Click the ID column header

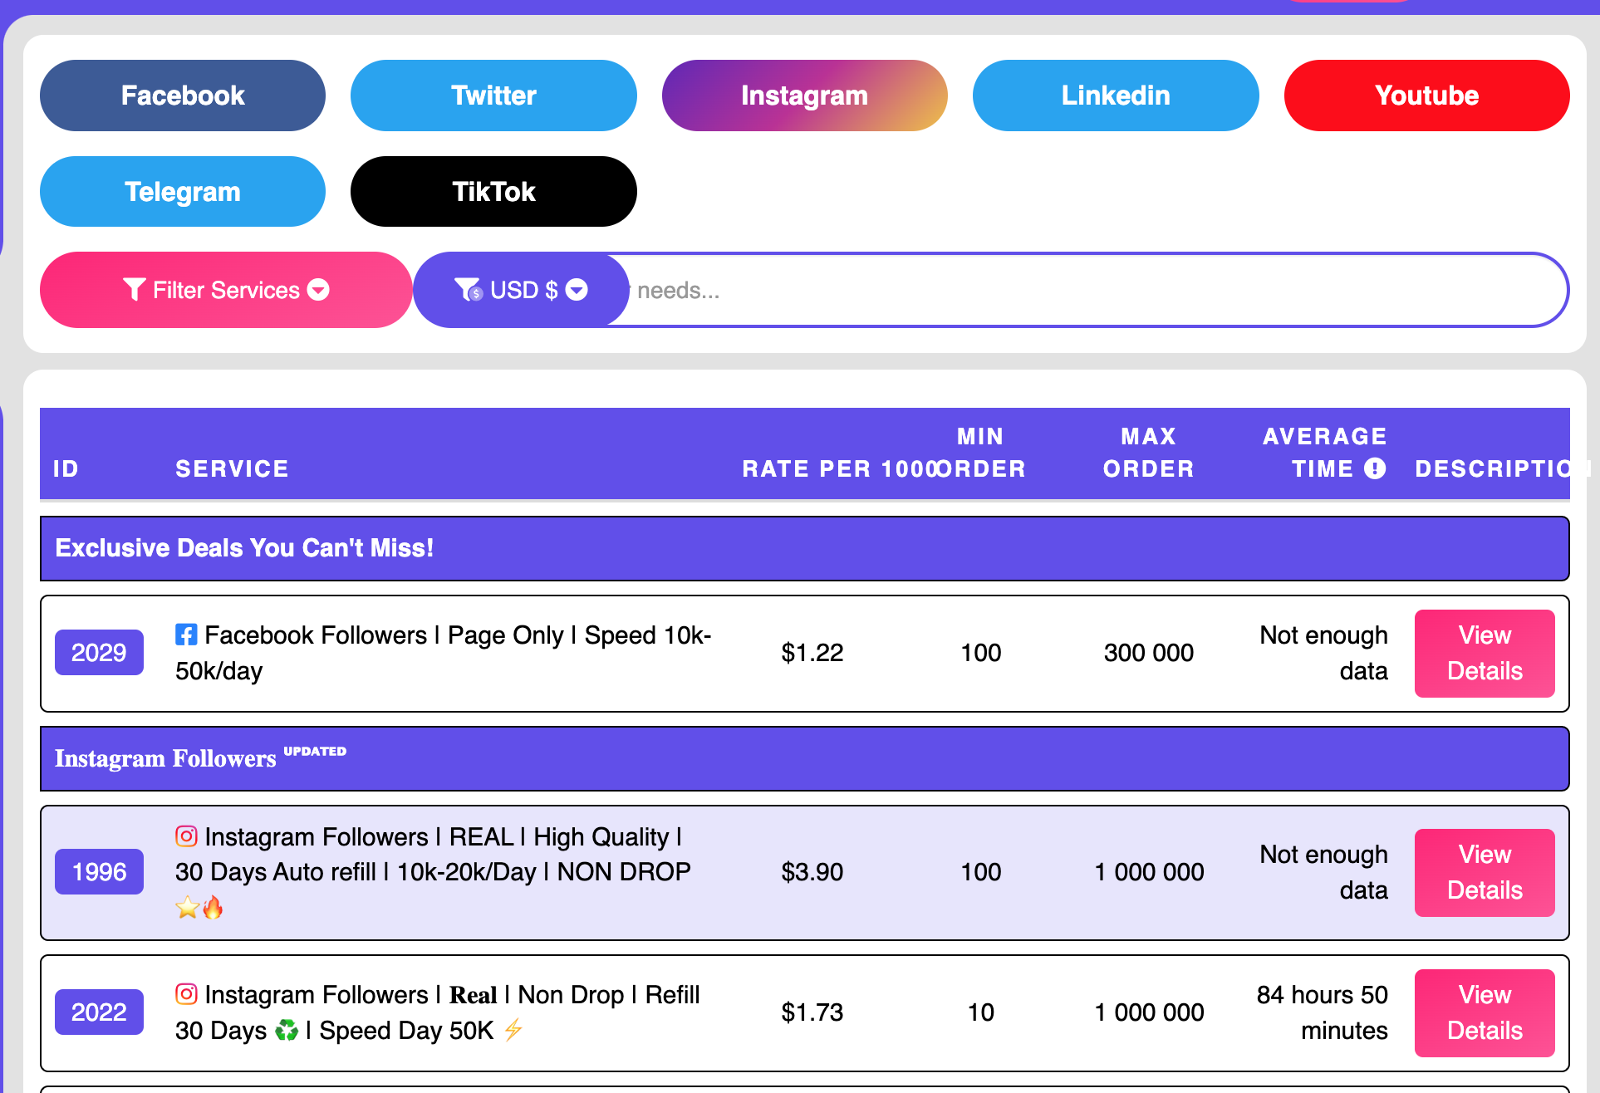click(x=66, y=468)
